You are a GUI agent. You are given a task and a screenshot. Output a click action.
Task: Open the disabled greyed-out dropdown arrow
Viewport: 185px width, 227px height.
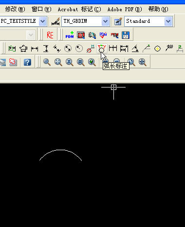pos(31,35)
